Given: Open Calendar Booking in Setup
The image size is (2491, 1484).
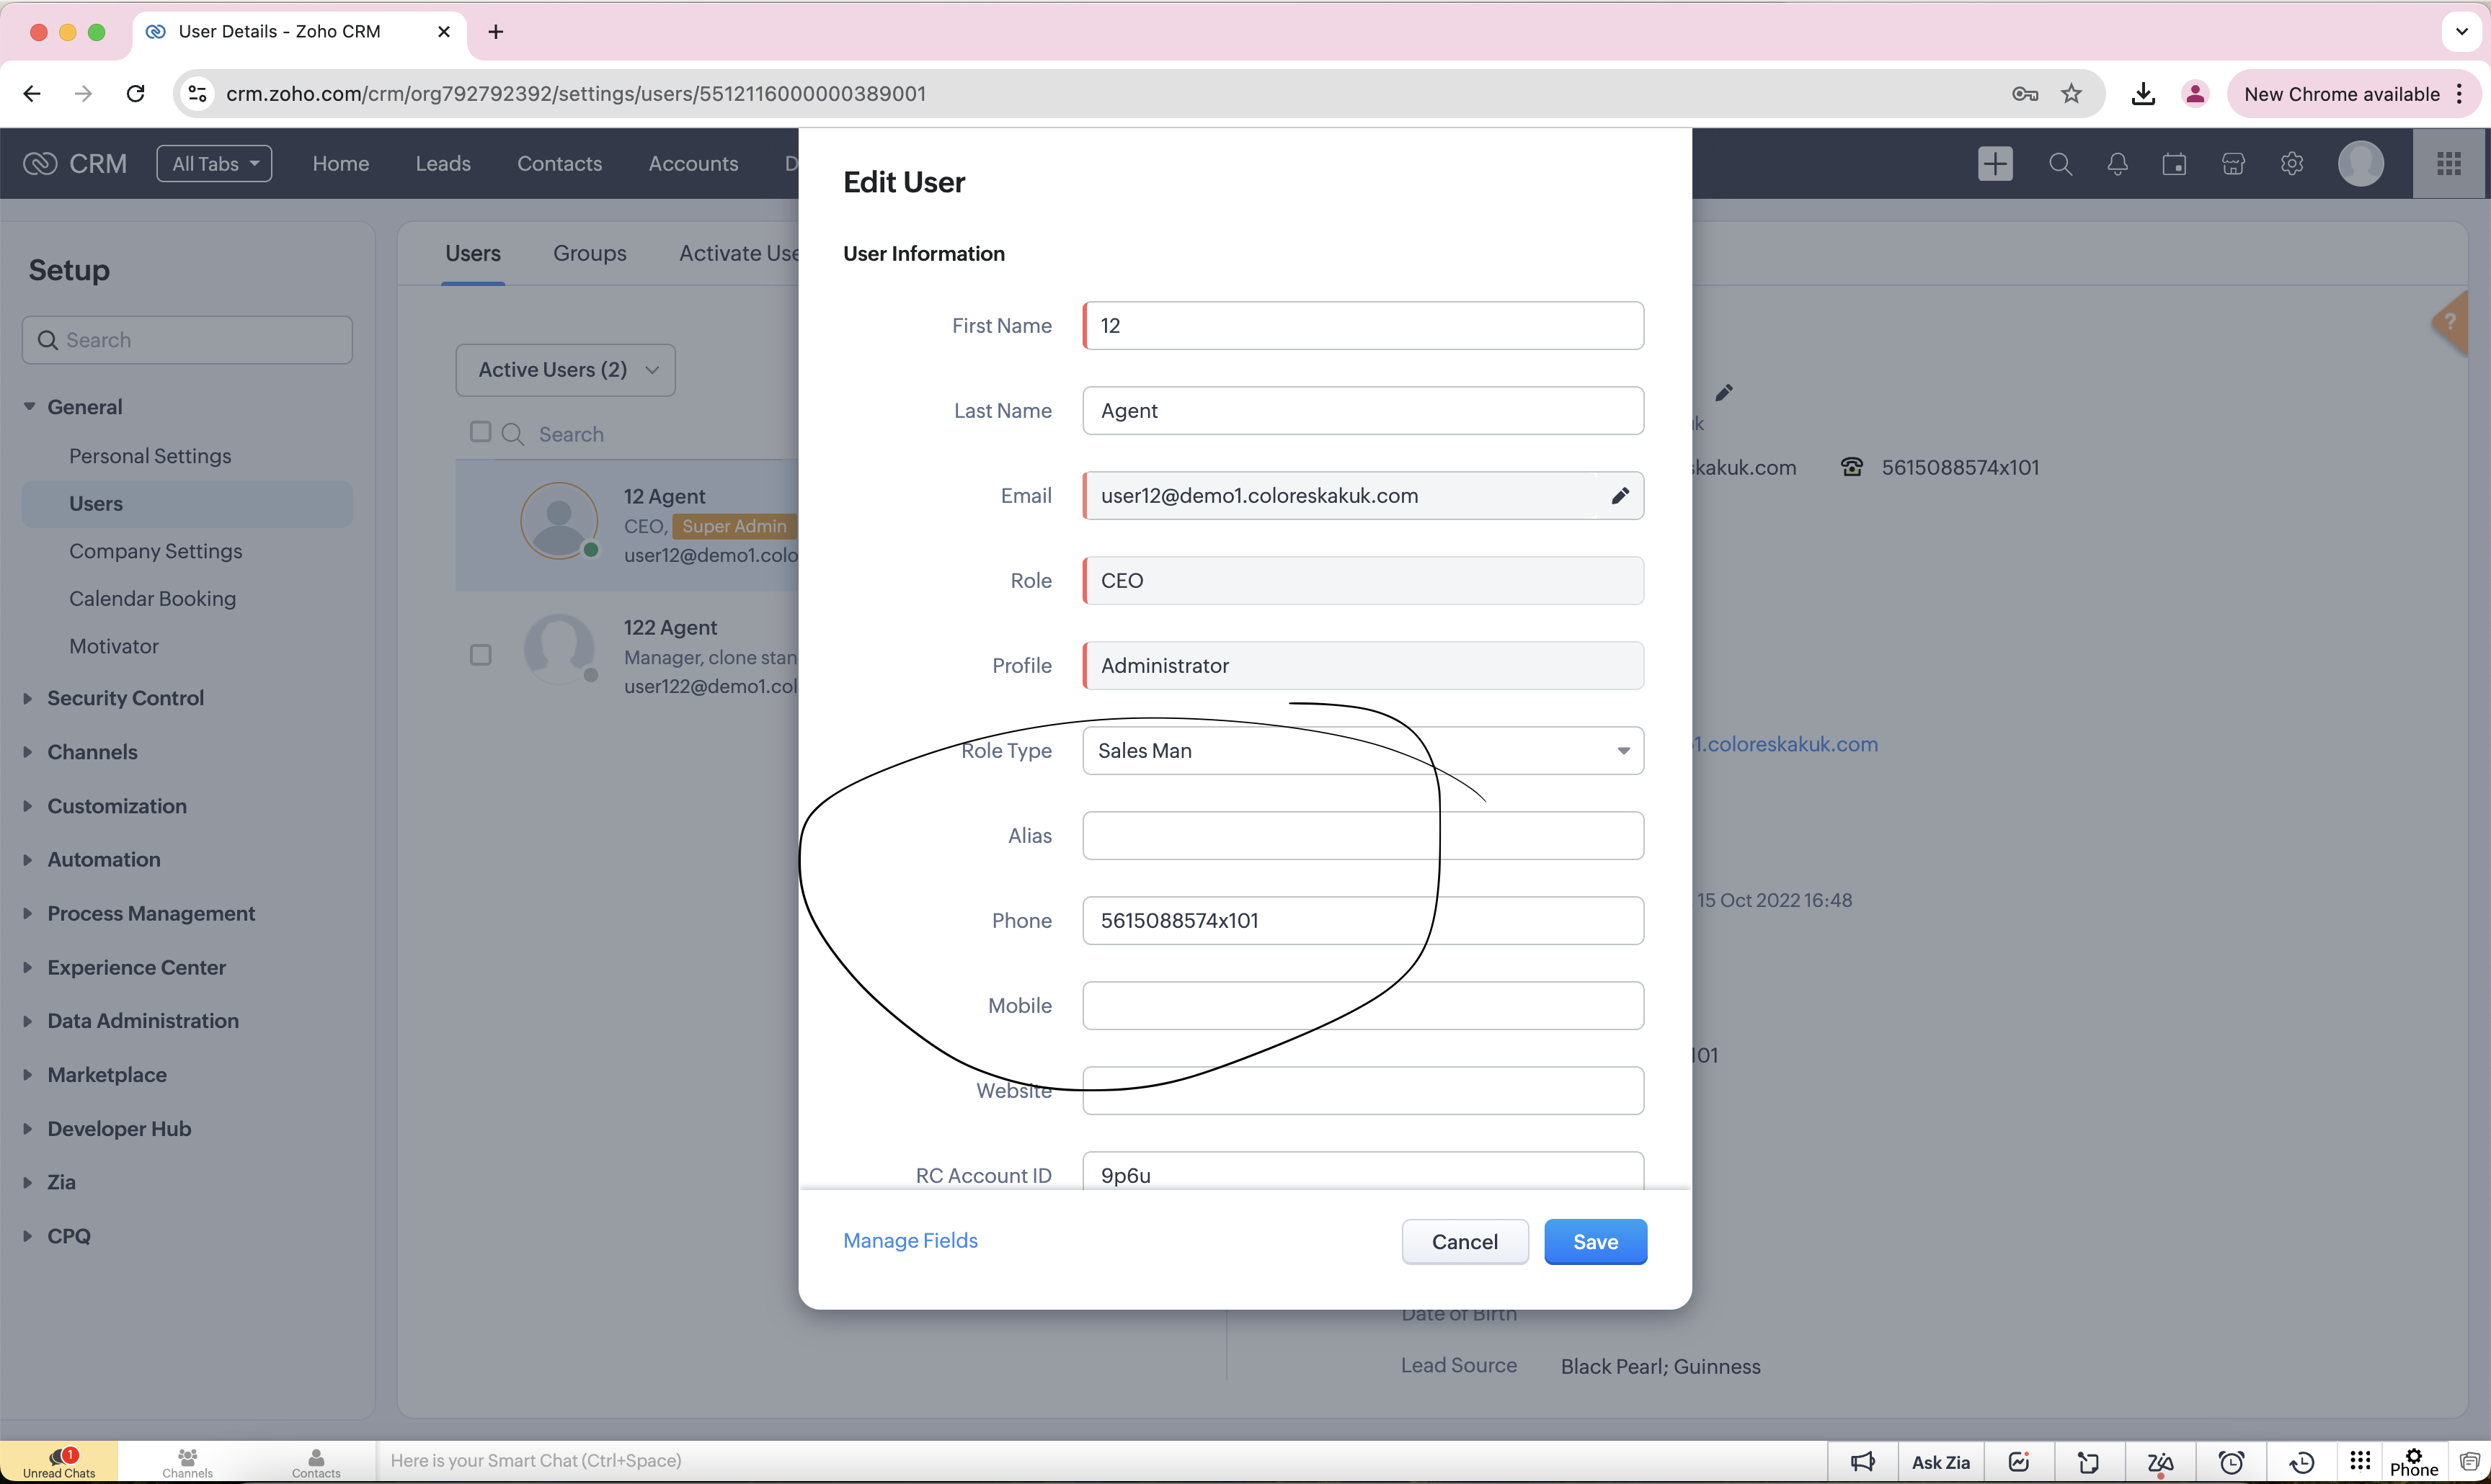Looking at the screenshot, I should tap(152, 598).
